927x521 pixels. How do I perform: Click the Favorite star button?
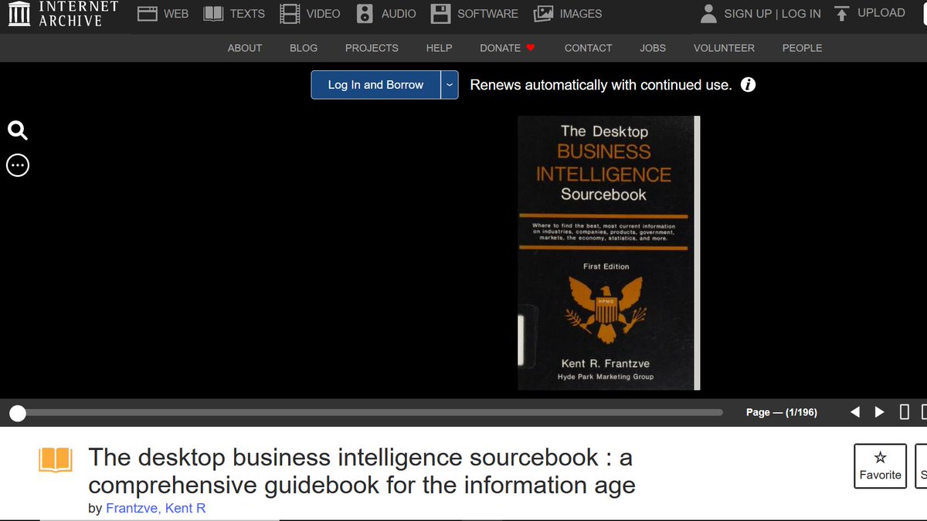881,465
